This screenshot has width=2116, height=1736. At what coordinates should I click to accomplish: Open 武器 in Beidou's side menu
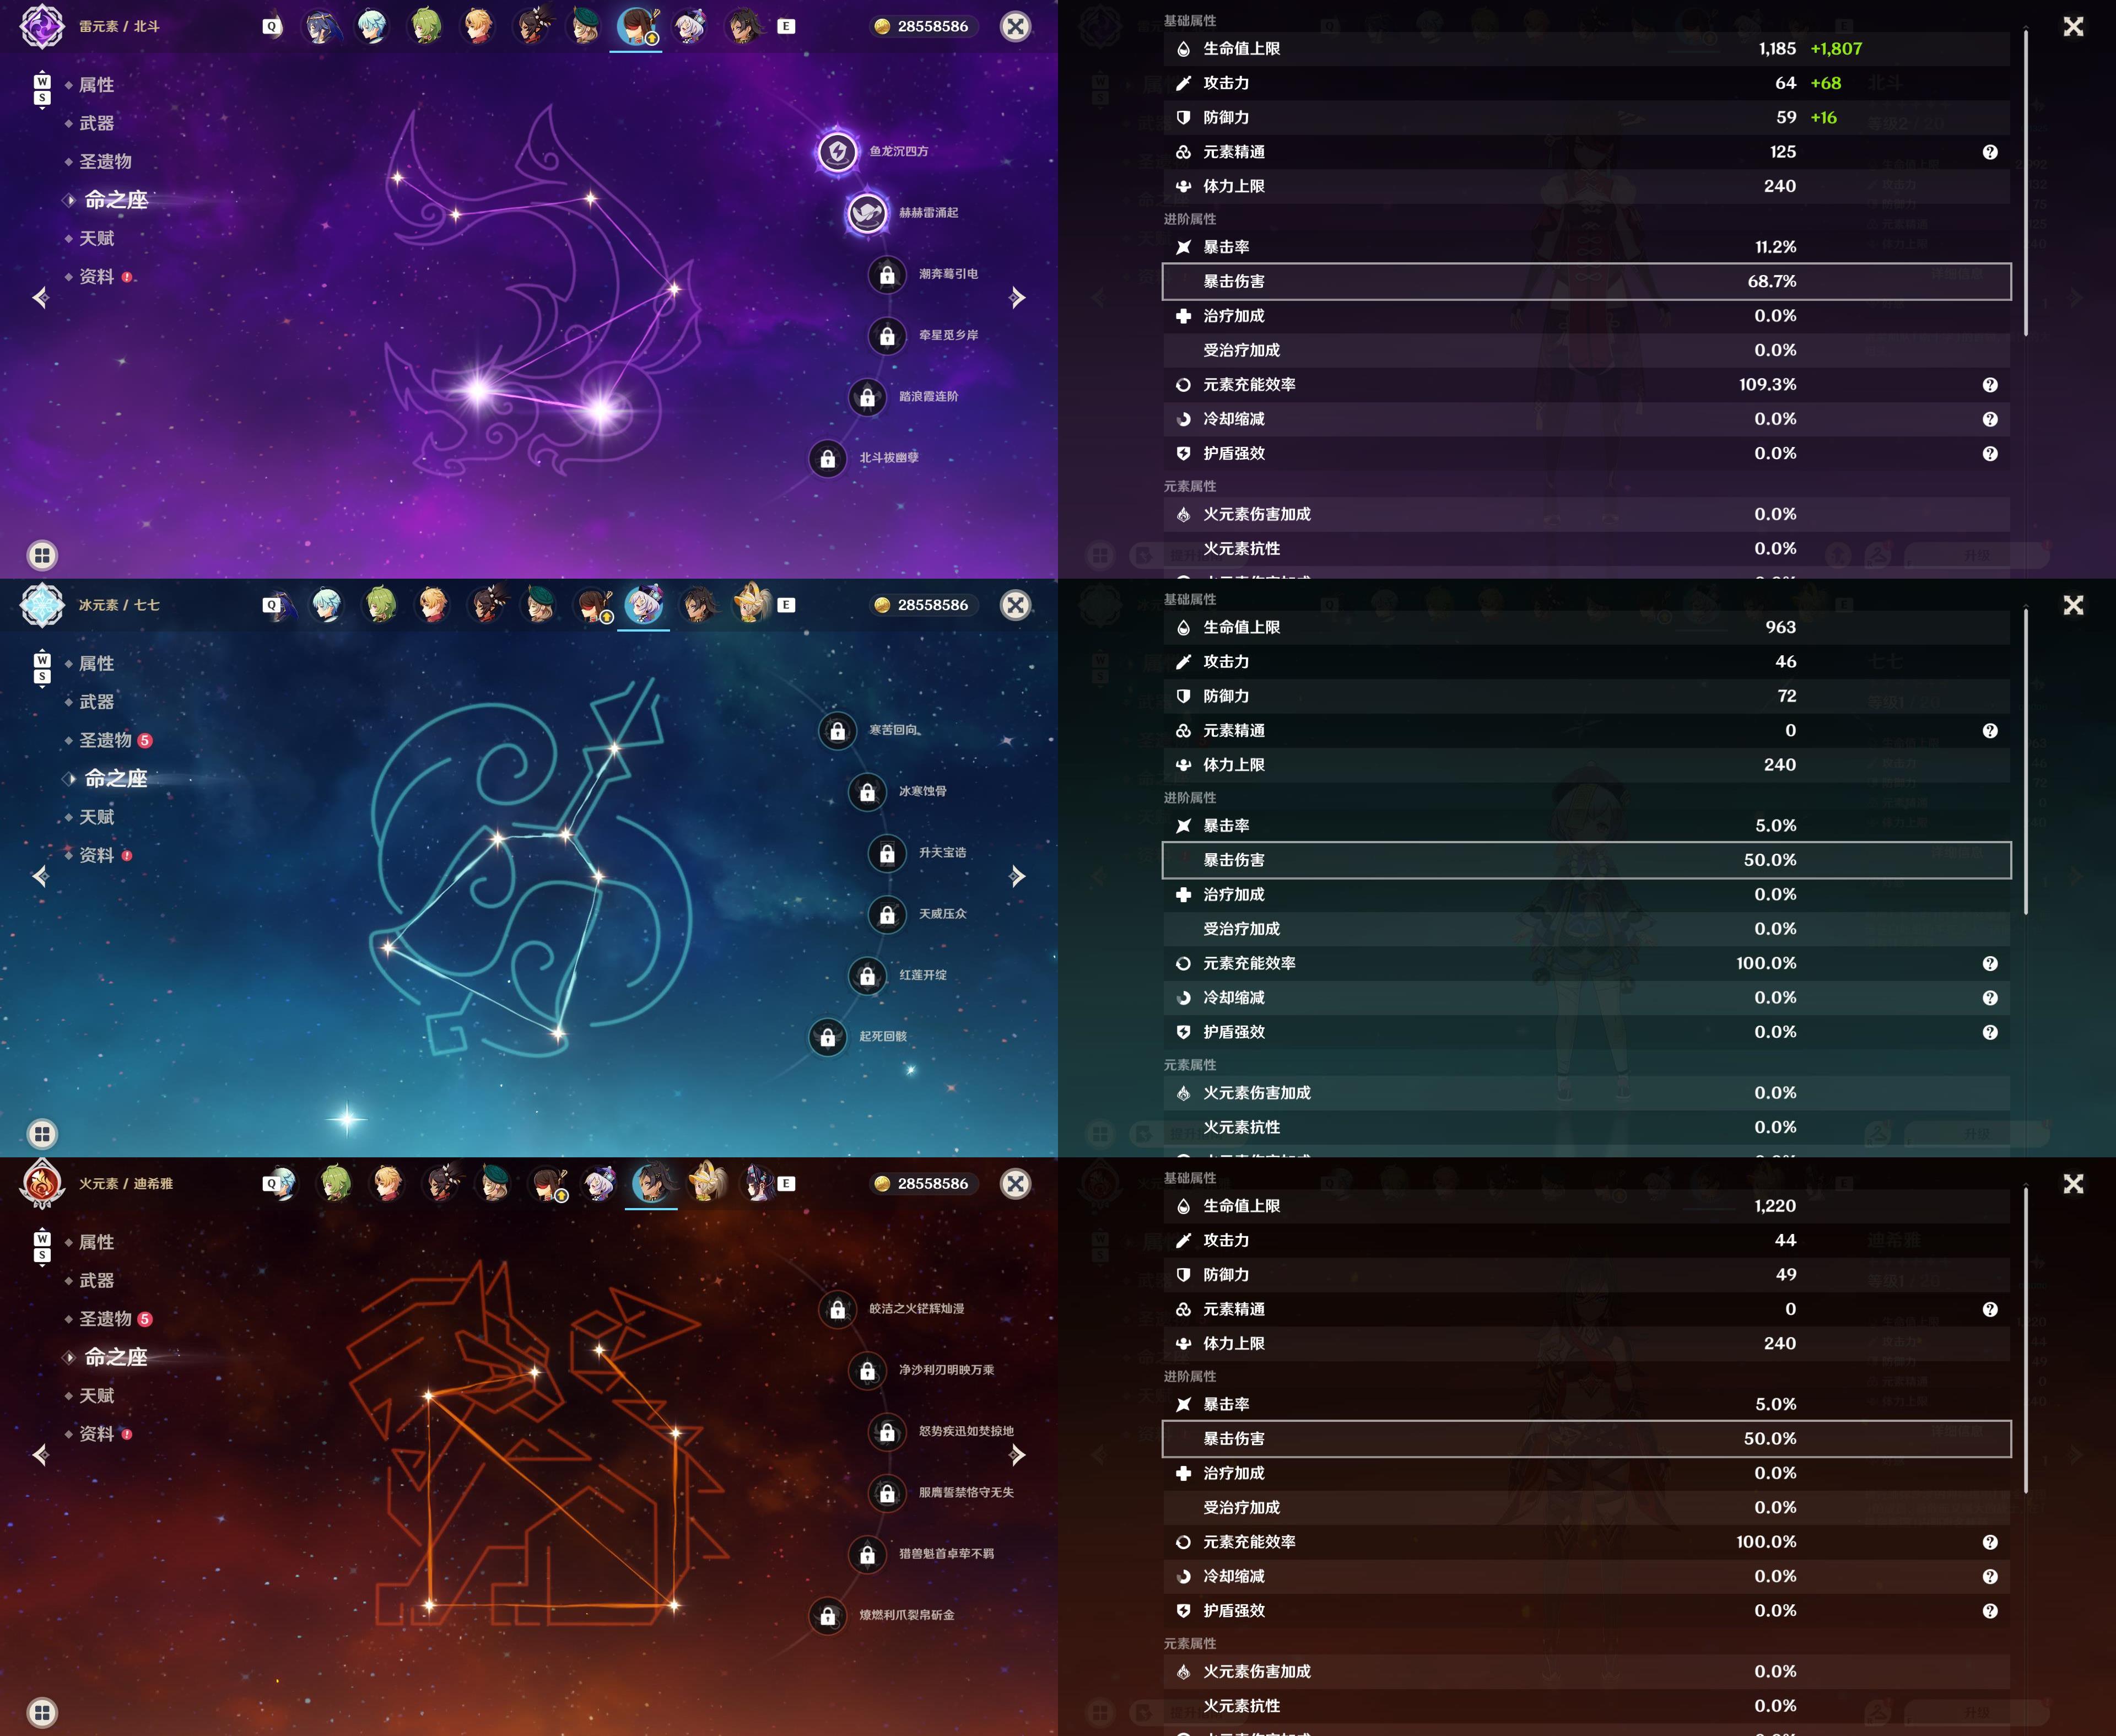point(96,123)
